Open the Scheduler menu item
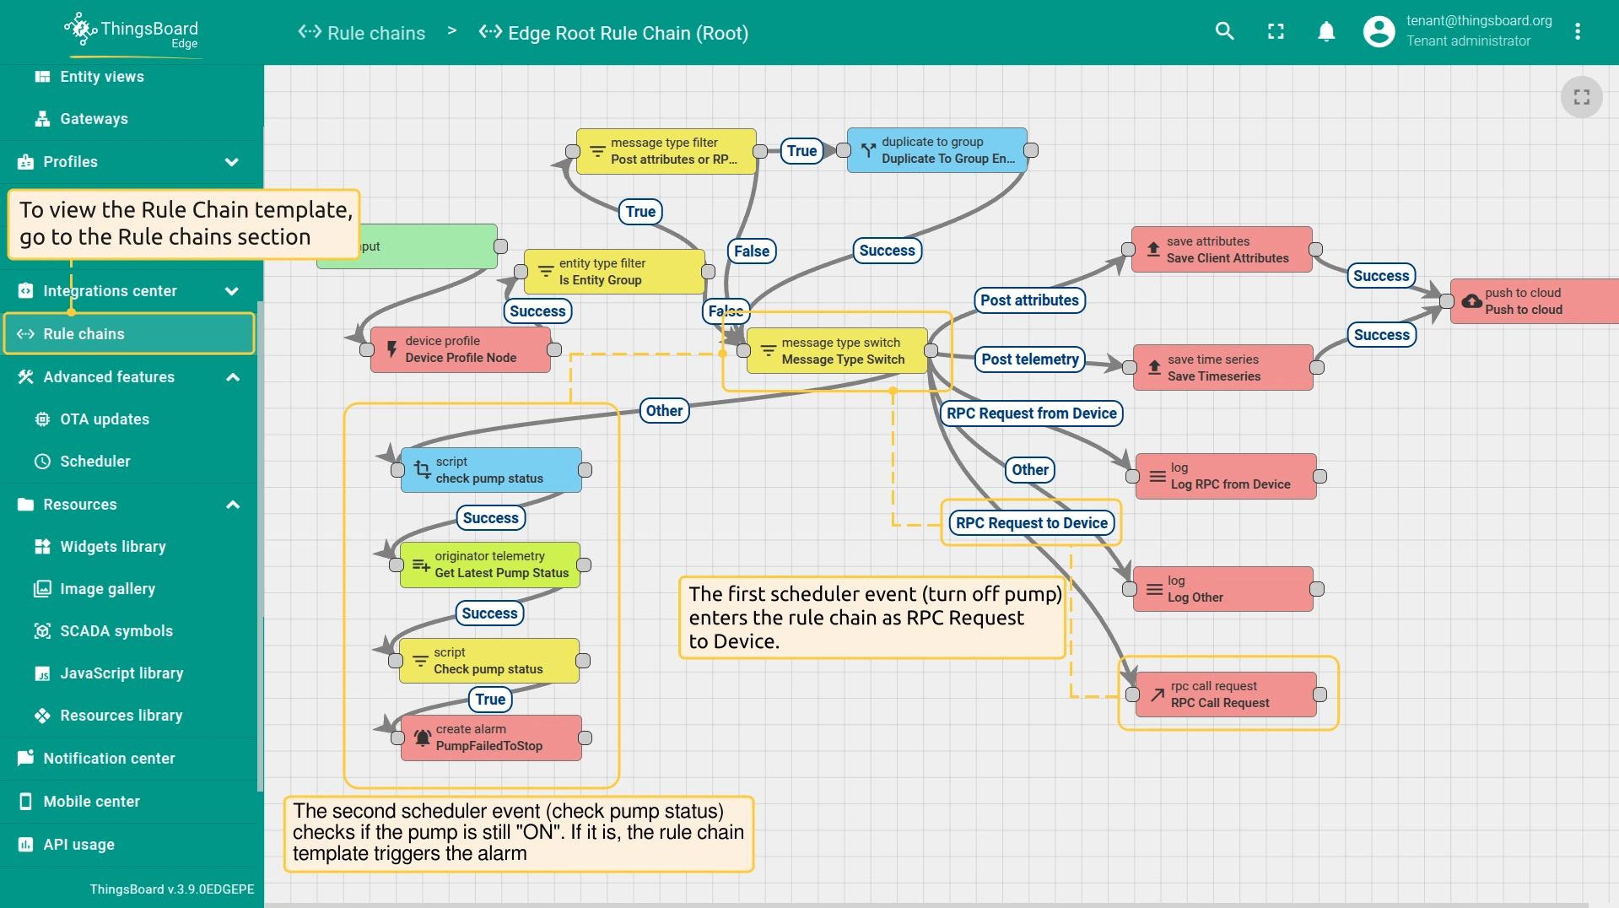 pyautogui.click(x=94, y=462)
